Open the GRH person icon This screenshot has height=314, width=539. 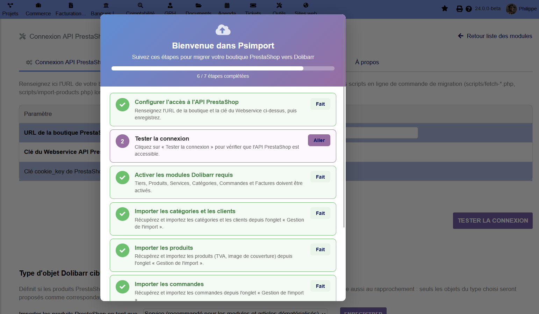pyautogui.click(x=170, y=5)
